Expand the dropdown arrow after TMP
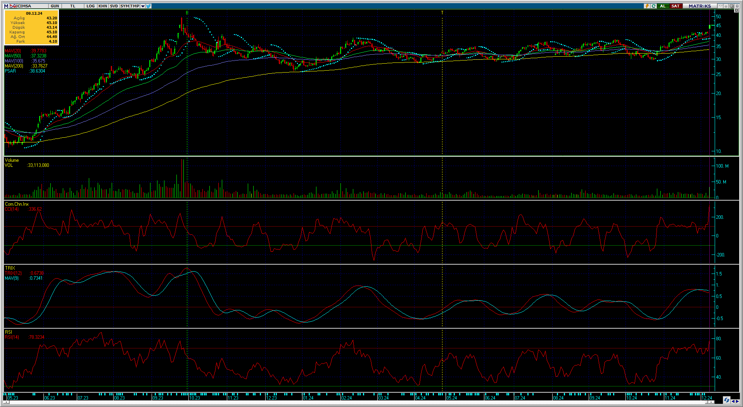743x407 pixels. (143, 6)
